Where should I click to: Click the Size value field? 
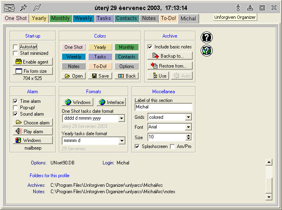pos(167,137)
